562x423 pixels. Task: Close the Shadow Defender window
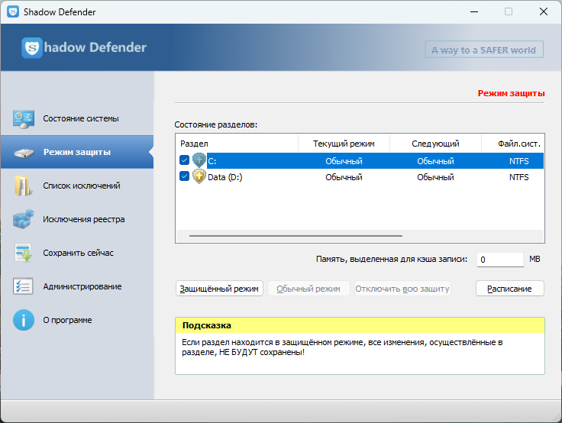point(544,11)
